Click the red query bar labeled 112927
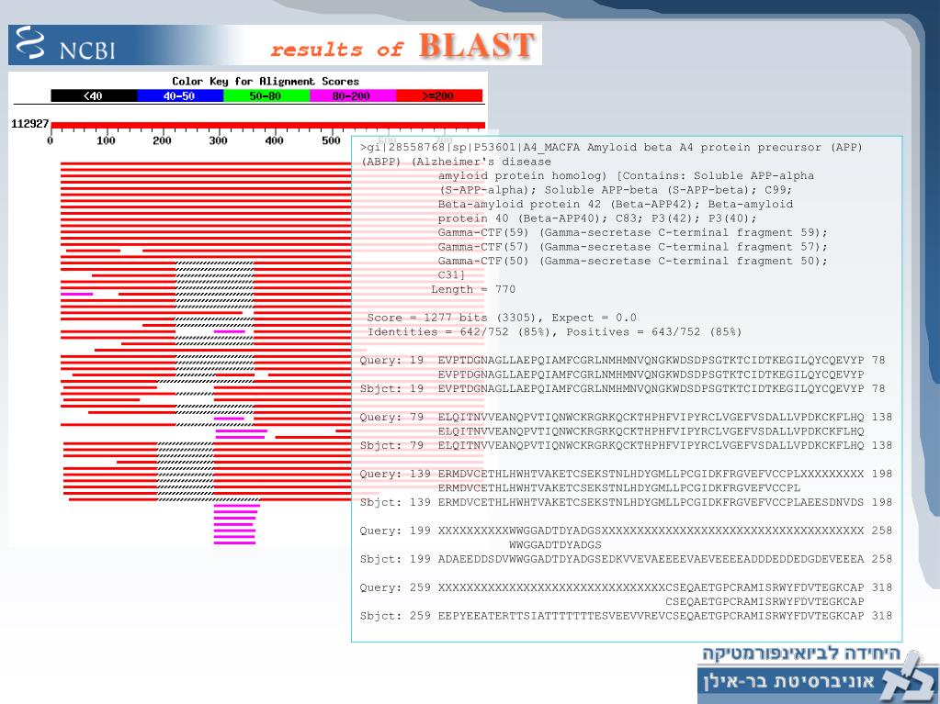Screen dimensions: 940x704 tap(268, 125)
